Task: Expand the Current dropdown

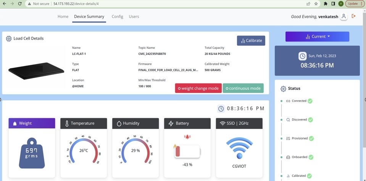Action: 317,37
